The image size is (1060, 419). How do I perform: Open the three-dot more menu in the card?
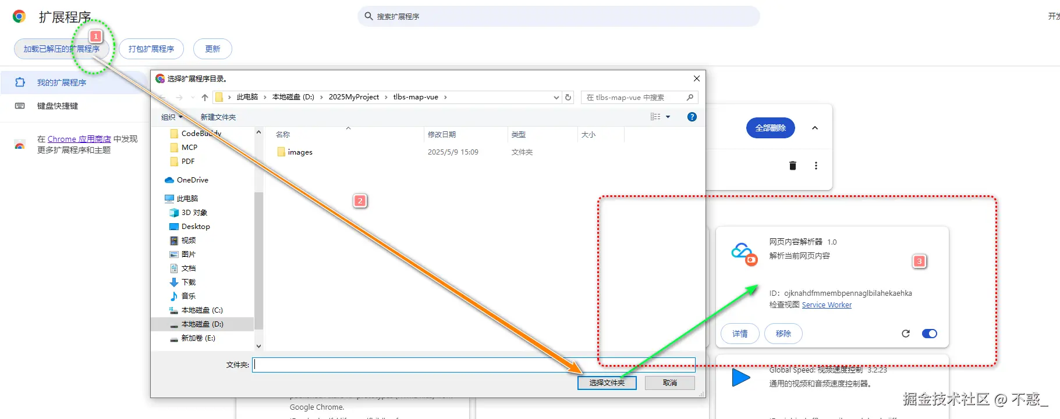point(816,166)
